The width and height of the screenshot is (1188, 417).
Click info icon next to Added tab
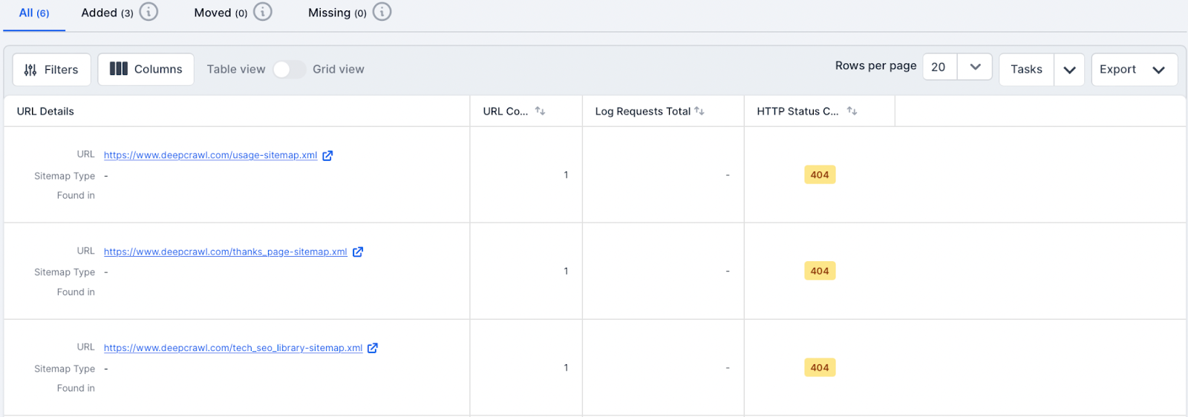[149, 12]
